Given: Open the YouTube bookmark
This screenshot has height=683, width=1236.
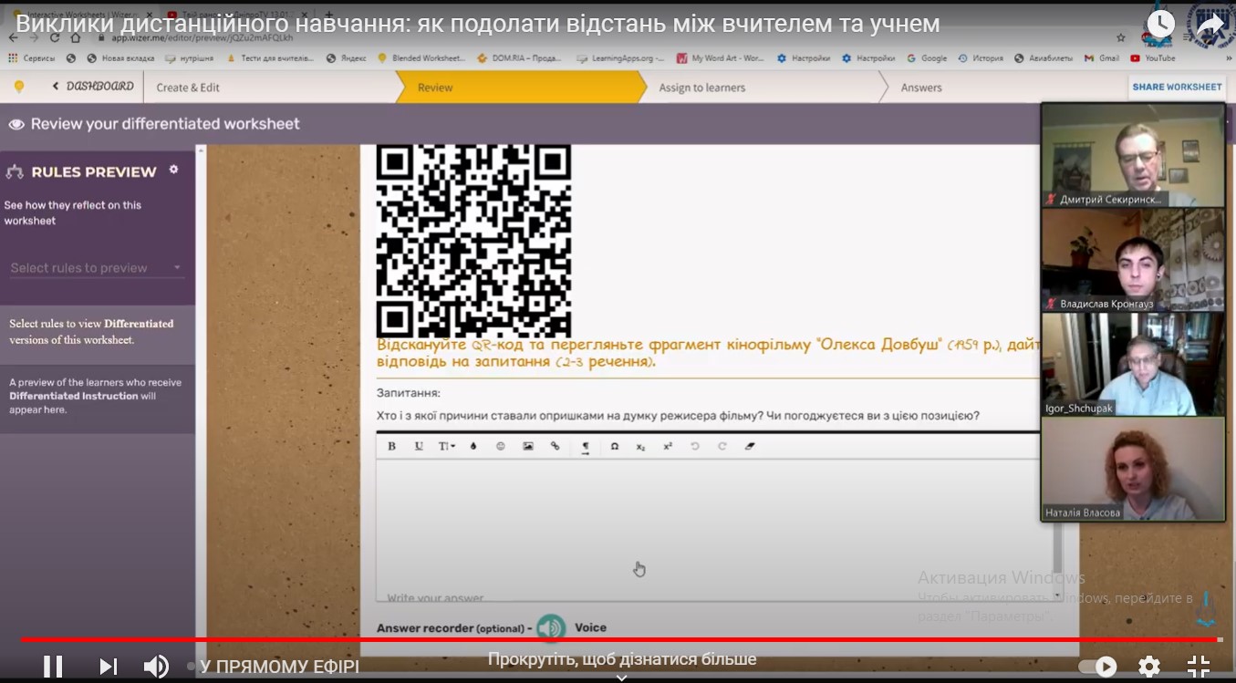Looking at the screenshot, I should tap(1153, 58).
